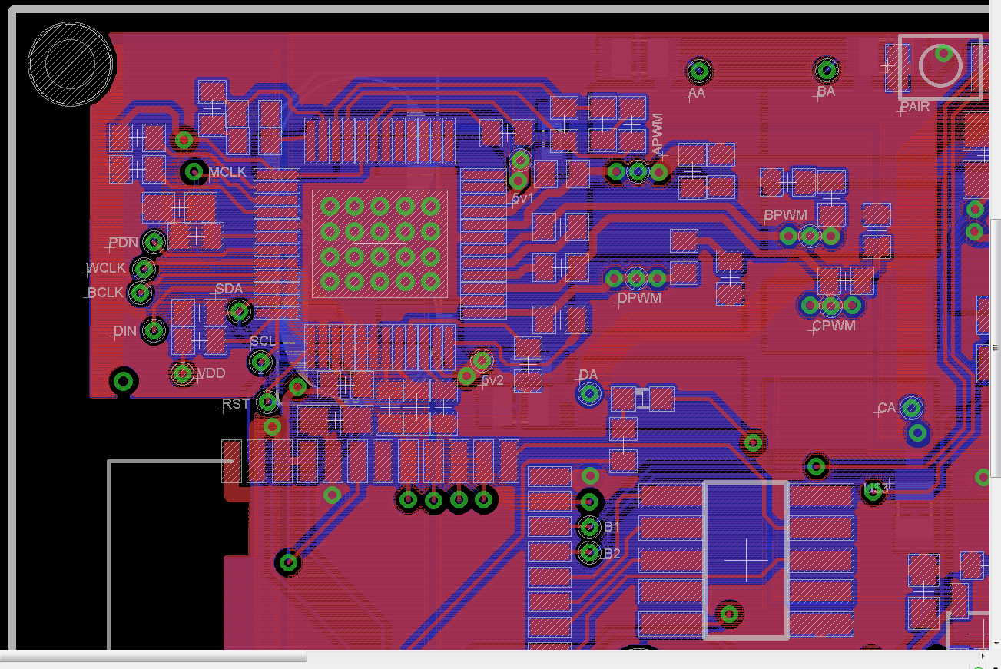Screen dimensions: 1001x669
Task: Select the test pad right of DIN
Action: pos(154,331)
